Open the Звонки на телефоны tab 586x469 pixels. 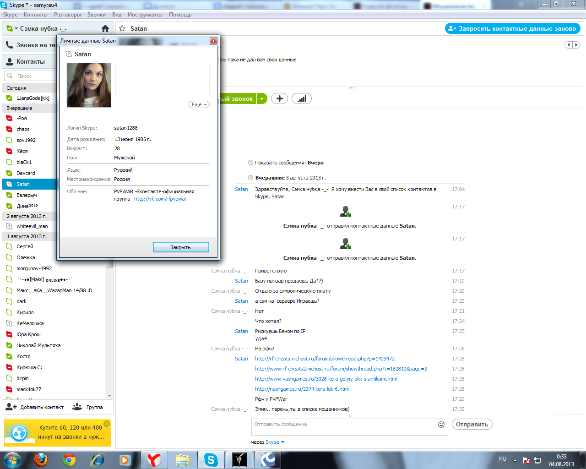click(x=30, y=45)
